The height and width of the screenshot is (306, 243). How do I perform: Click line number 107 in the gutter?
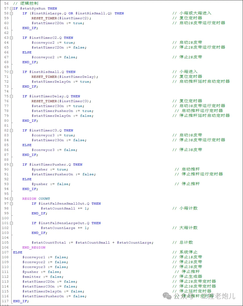[x=5, y=252]
